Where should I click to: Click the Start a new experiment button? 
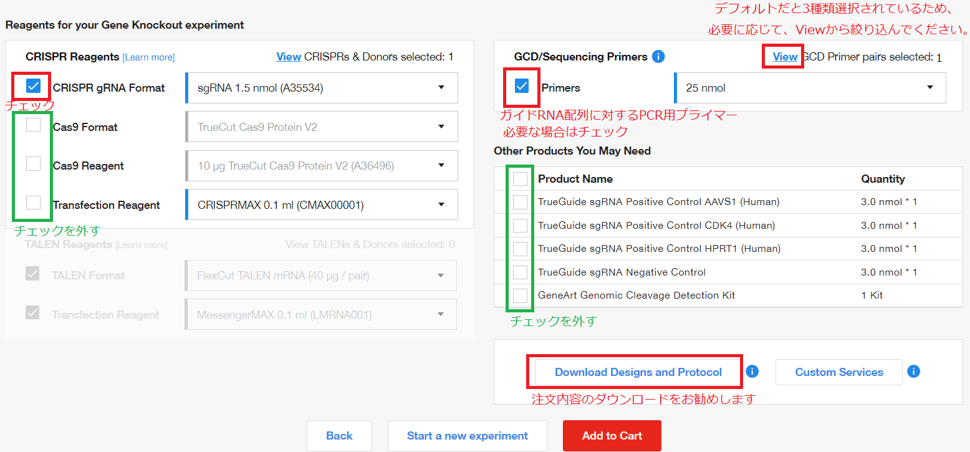click(x=468, y=436)
